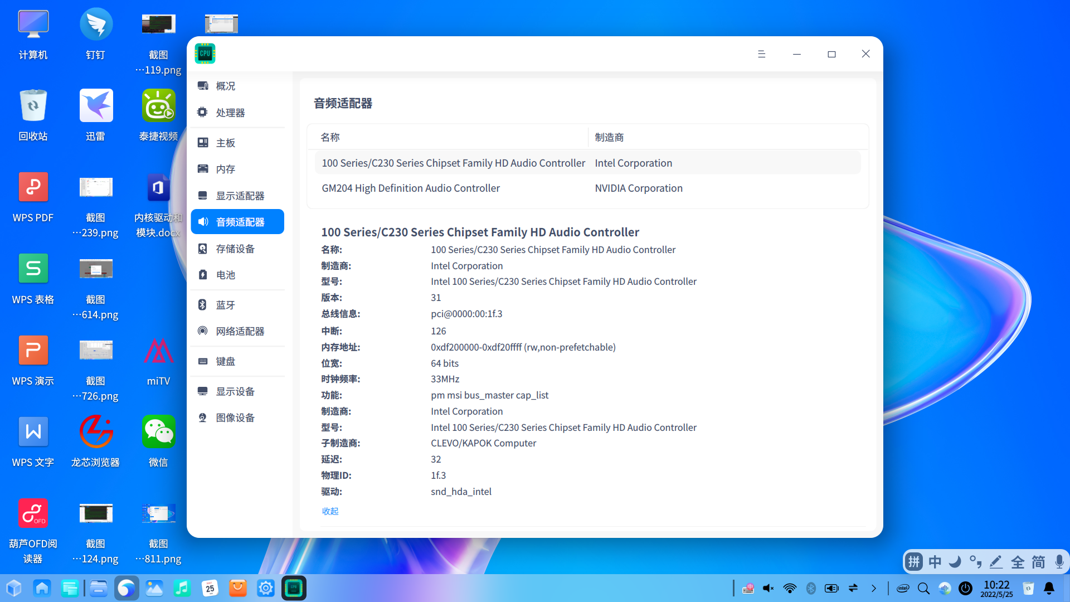This screenshot has width=1070, height=602.
Task: Open the 概况 overview section
Action: point(237,86)
